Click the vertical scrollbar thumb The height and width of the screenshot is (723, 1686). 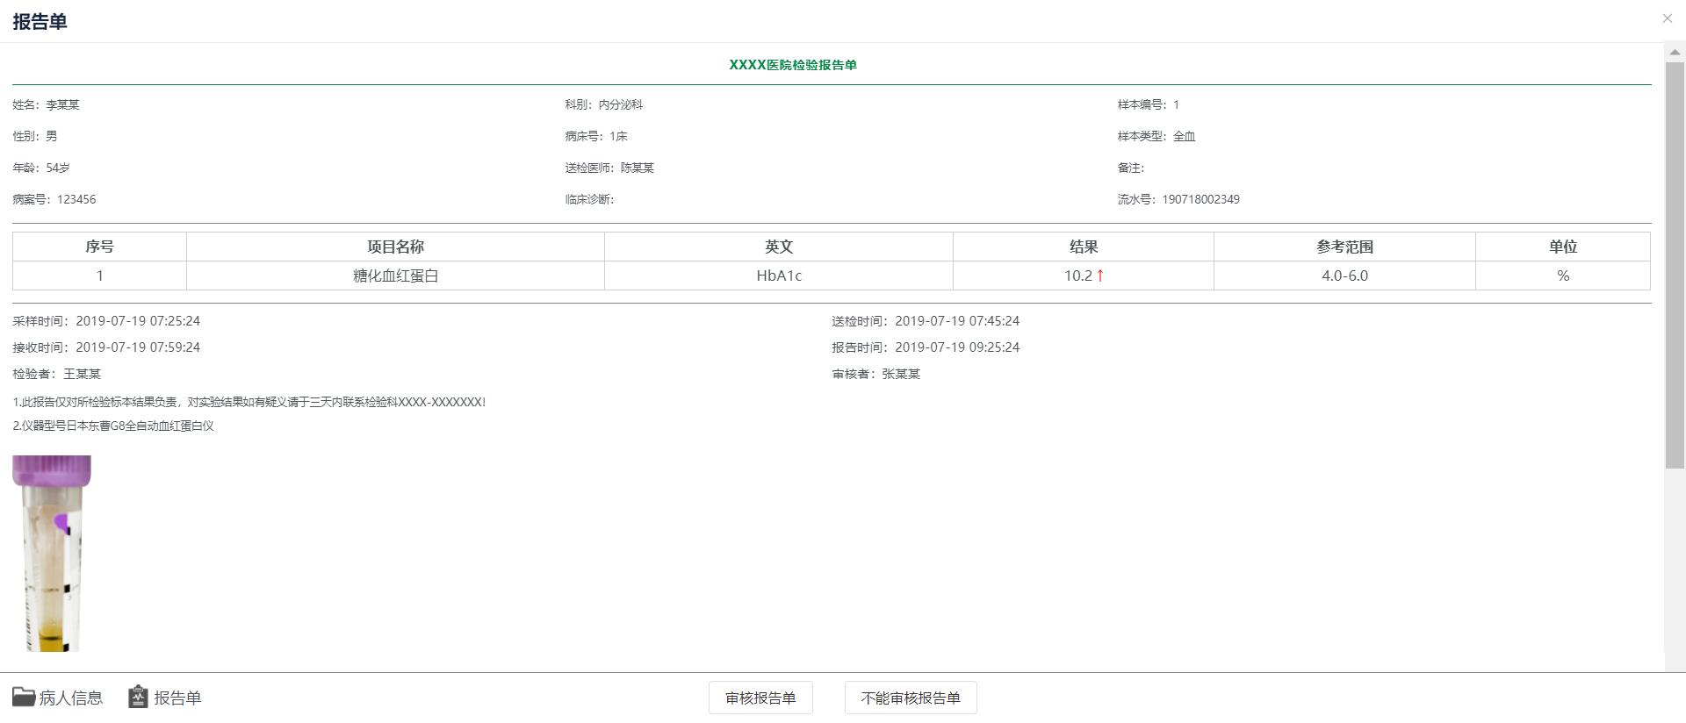[1675, 263]
